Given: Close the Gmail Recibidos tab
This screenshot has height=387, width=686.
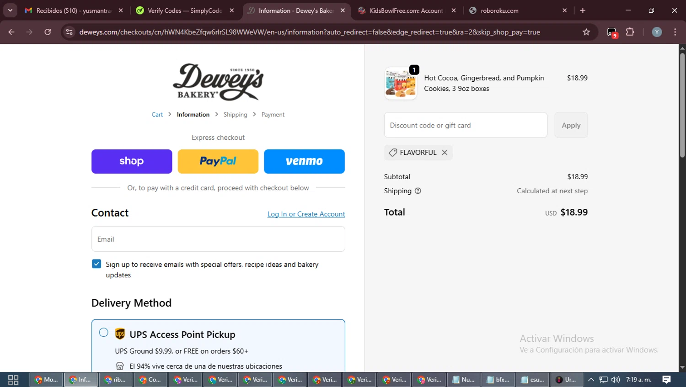Looking at the screenshot, I should click(x=121, y=11).
